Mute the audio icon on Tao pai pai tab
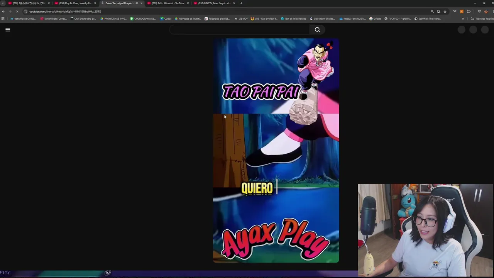494x278 pixels. [137, 3]
